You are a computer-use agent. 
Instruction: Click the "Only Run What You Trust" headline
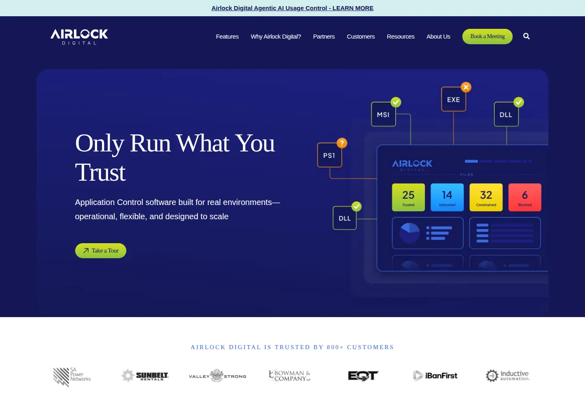point(175,158)
